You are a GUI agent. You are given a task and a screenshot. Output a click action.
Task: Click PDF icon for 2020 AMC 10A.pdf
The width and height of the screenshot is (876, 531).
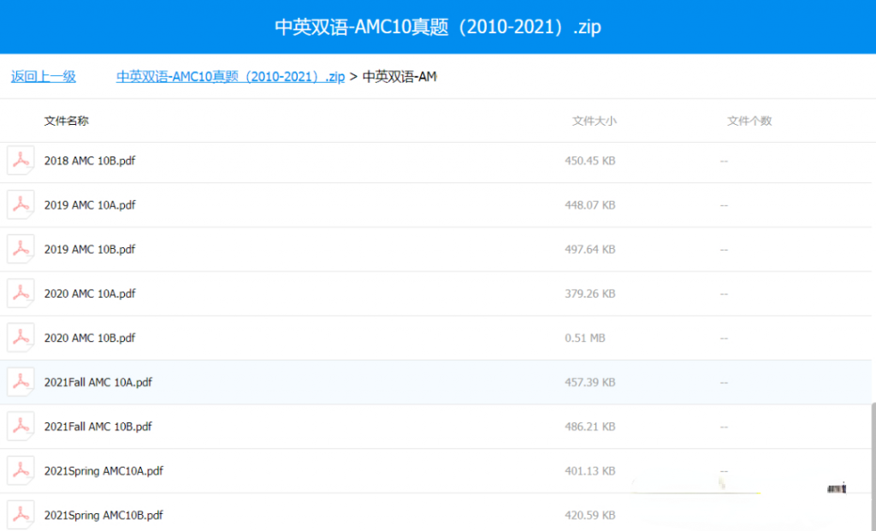[x=21, y=293]
